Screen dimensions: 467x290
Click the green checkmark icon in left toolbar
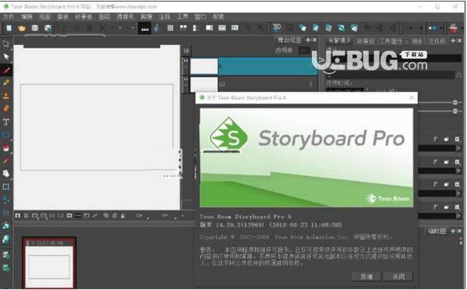tap(6, 268)
